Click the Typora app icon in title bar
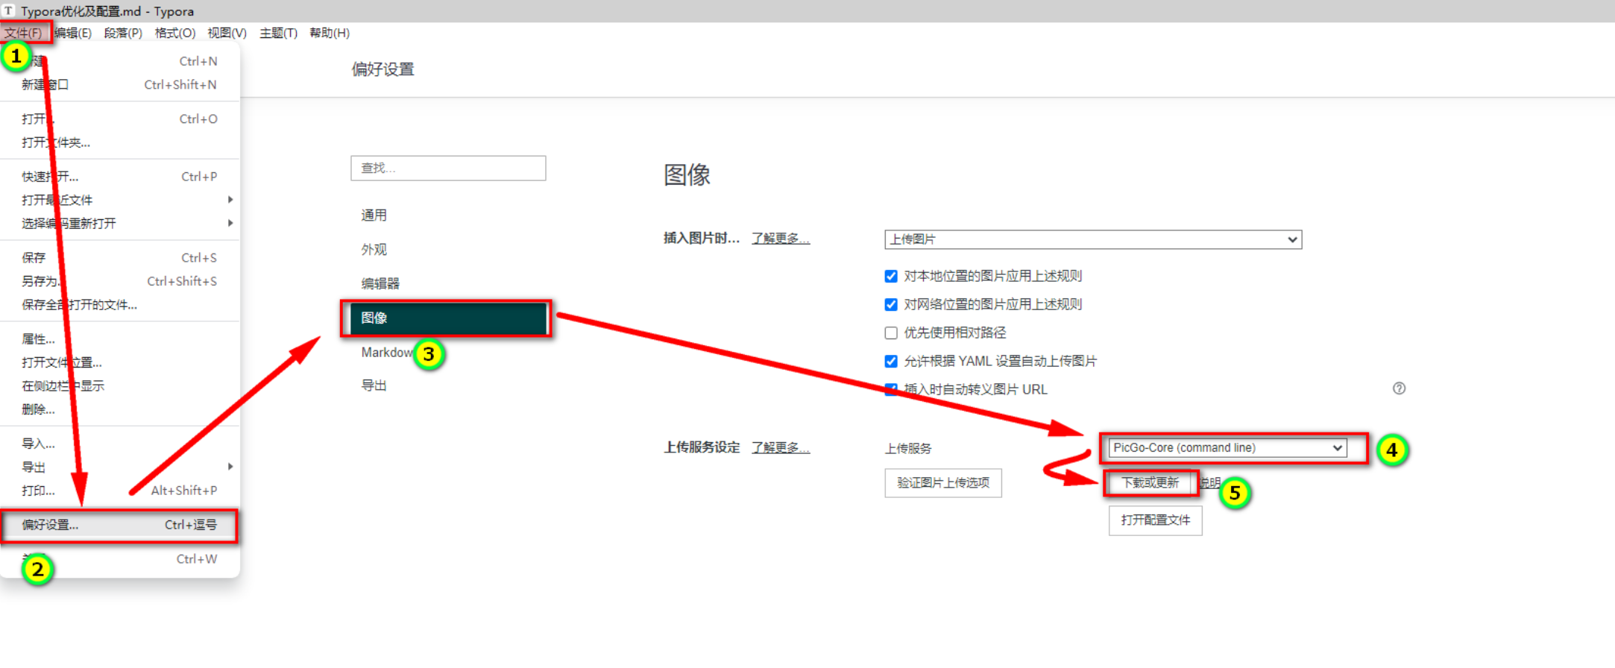This screenshot has height=668, width=1615. 9,10
